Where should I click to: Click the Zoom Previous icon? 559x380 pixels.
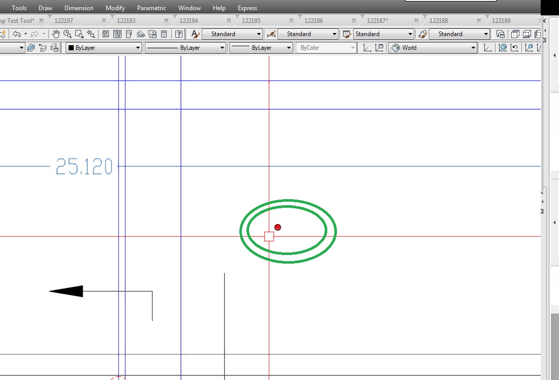[x=91, y=34]
